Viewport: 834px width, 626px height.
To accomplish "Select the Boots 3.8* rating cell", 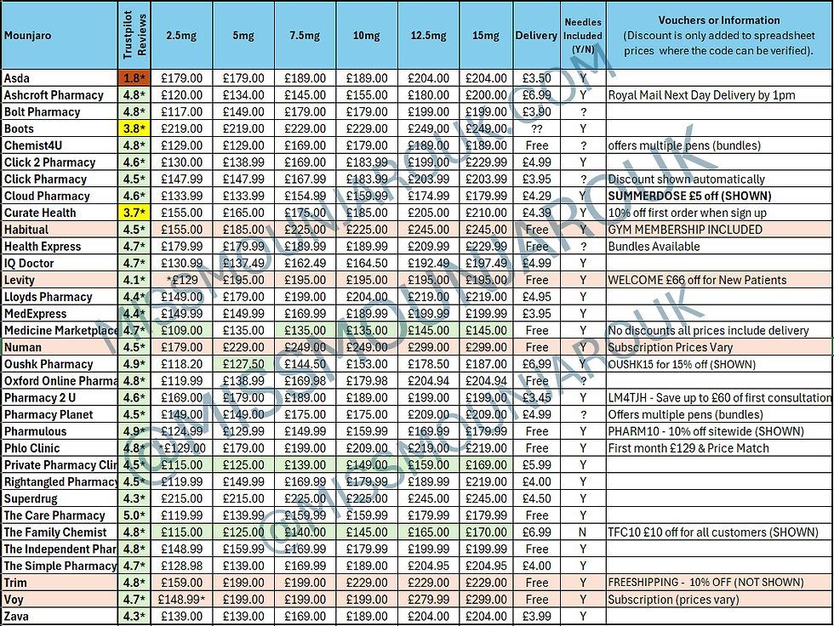I will pyautogui.click(x=129, y=128).
